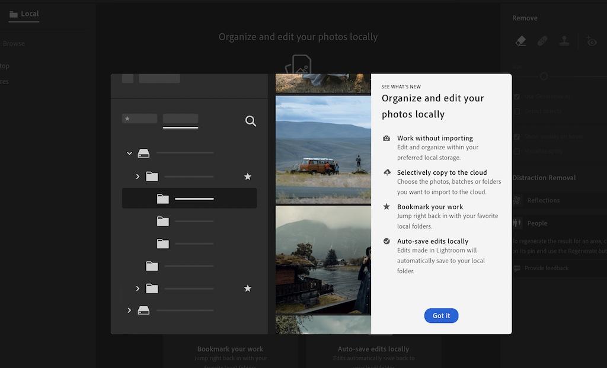607x368 pixels.
Task: Click the folder icon beside Local
Action: click(14, 14)
